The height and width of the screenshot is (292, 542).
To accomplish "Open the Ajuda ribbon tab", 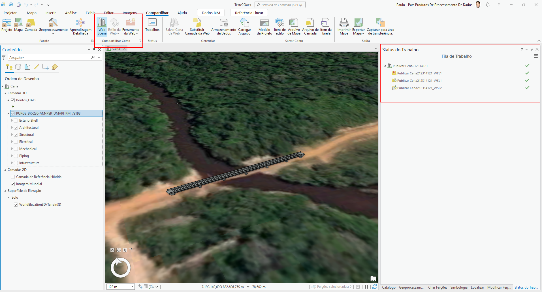I will pos(182,13).
